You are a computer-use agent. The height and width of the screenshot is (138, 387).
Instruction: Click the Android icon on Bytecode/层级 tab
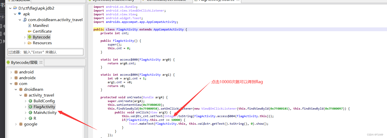tap(8, 62)
